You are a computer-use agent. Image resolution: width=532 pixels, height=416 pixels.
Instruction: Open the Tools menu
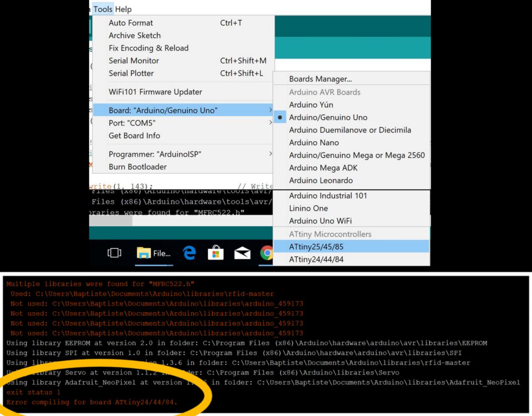click(103, 9)
